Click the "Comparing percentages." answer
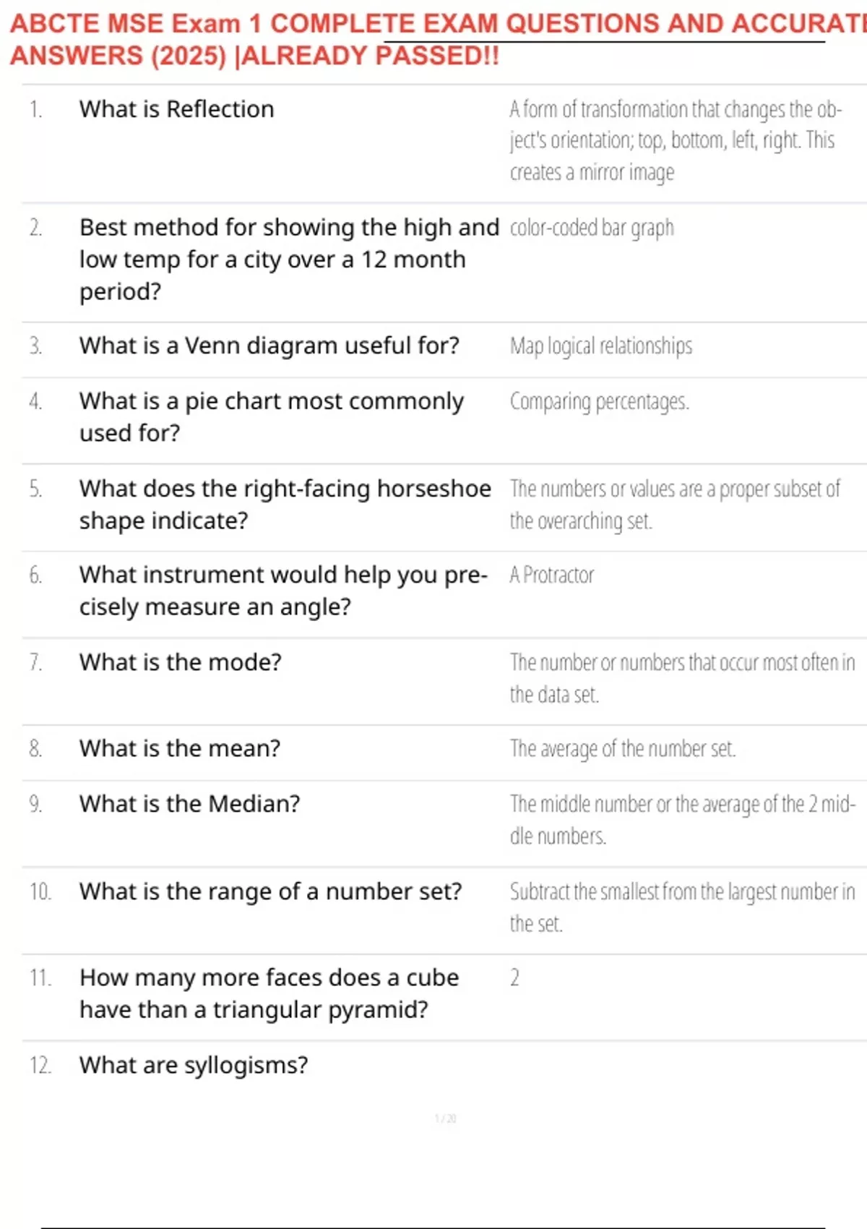 coord(599,401)
